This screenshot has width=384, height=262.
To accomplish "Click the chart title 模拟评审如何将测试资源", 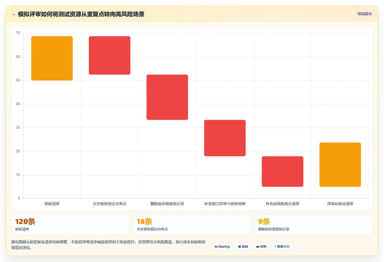I will tap(81, 14).
